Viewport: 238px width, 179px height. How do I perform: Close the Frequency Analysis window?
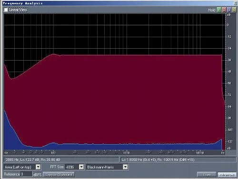click(235, 3)
